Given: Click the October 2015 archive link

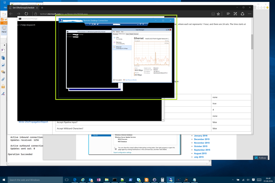Looking at the screenshot, I should tap(201, 146).
